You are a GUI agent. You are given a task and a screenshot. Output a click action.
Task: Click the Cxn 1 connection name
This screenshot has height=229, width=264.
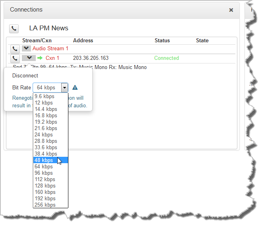click(x=52, y=58)
